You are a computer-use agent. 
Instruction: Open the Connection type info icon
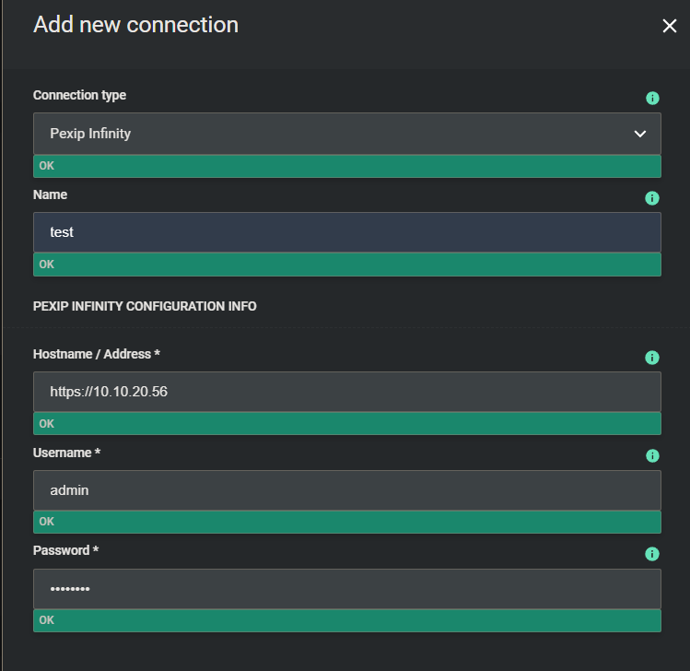pyautogui.click(x=652, y=98)
